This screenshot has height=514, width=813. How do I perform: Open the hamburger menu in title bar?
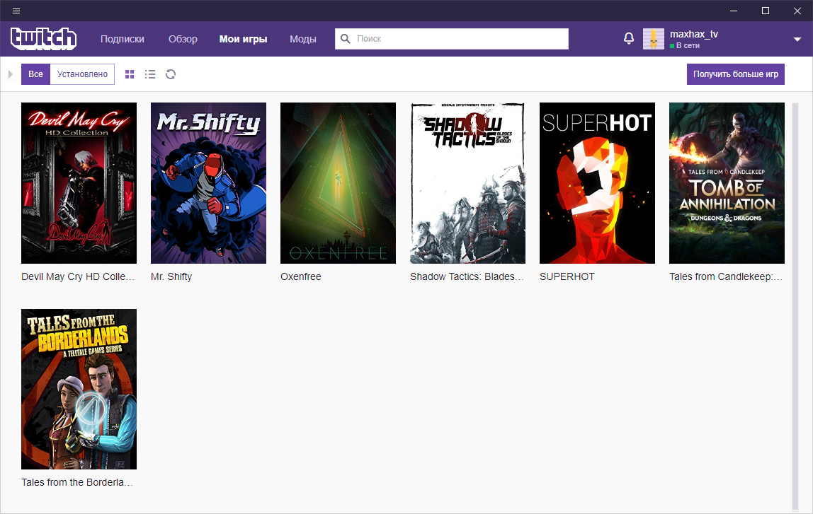(16, 11)
